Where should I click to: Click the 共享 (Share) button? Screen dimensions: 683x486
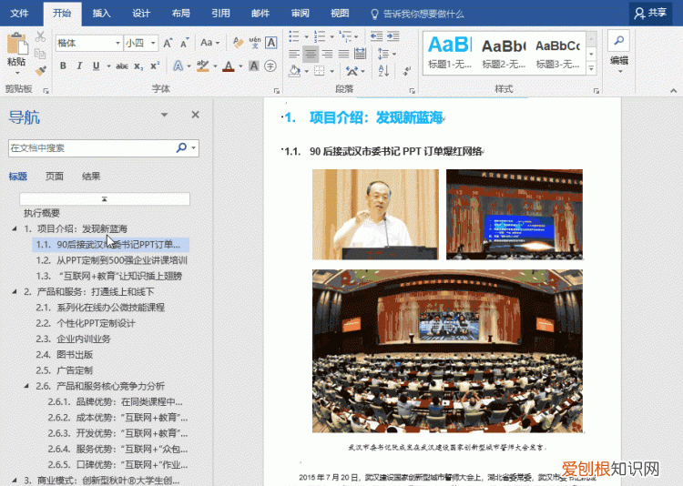click(650, 13)
